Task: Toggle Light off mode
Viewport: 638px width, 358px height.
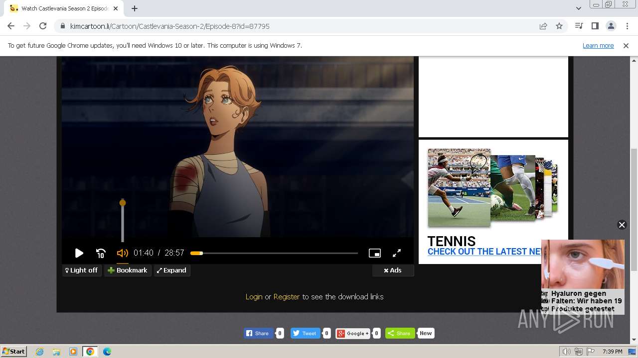Action: (82, 270)
